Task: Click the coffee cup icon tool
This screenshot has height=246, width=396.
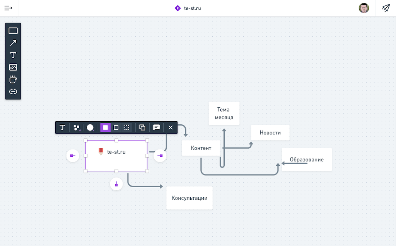Action: click(13, 80)
